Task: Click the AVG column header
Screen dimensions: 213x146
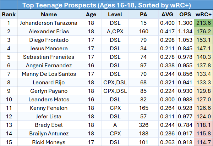Action: click(167, 15)
